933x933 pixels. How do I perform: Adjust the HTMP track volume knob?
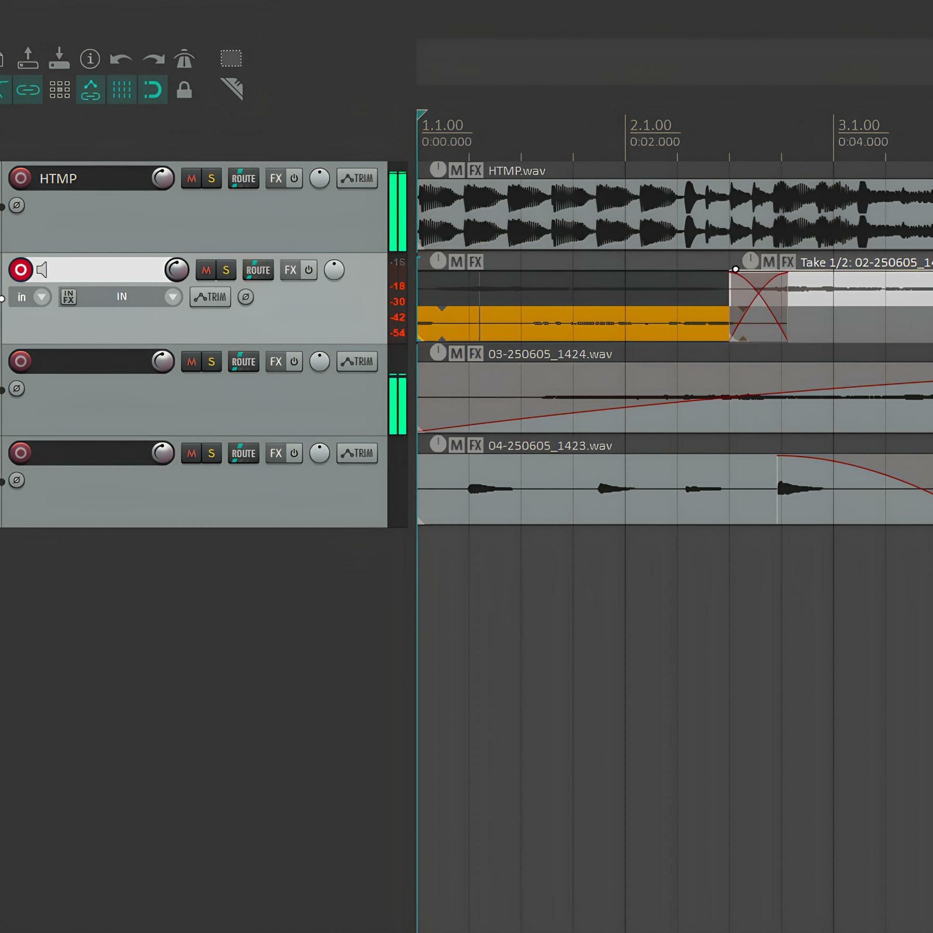(x=163, y=178)
